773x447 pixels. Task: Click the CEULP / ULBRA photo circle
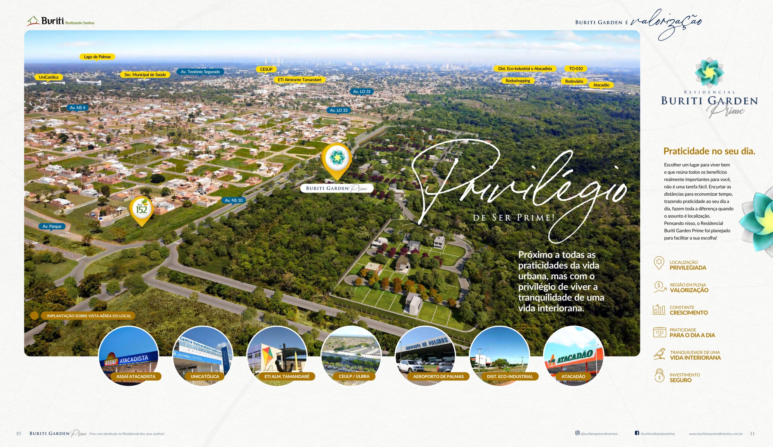pyautogui.click(x=351, y=355)
